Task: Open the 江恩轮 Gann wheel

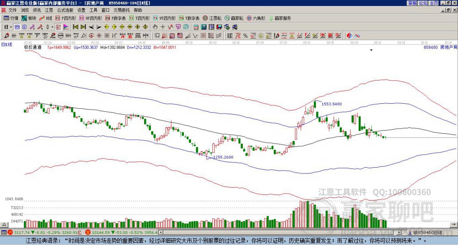Action: (x=212, y=18)
